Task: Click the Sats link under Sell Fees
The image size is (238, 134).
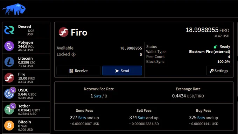Action: [141, 118]
